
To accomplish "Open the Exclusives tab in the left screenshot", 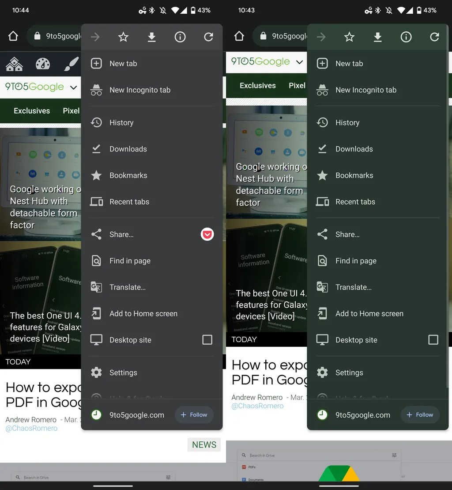I will coord(32,110).
